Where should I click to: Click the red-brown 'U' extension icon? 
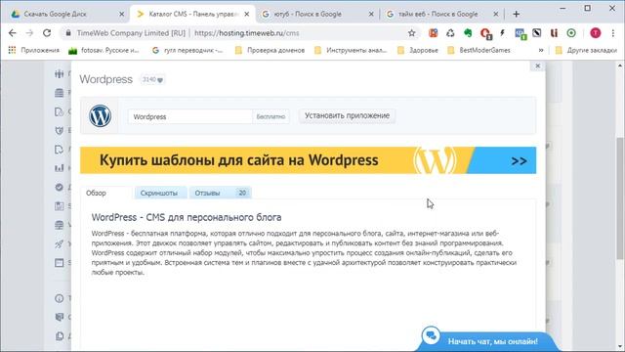pyautogui.click(x=554, y=33)
